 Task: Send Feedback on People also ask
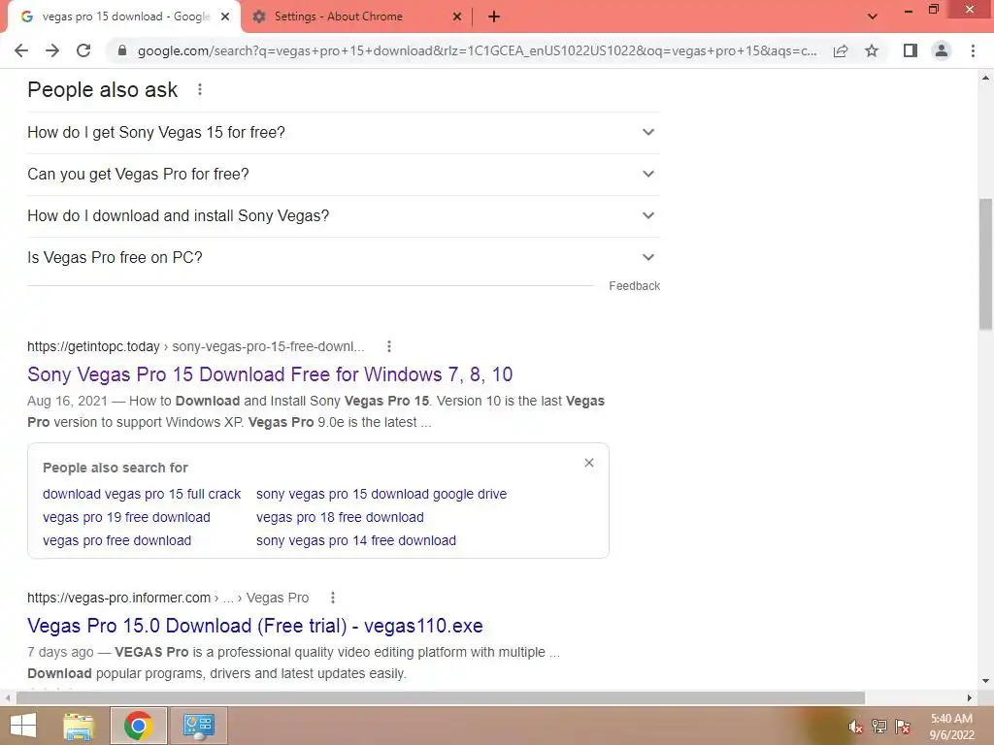pyautogui.click(x=634, y=286)
